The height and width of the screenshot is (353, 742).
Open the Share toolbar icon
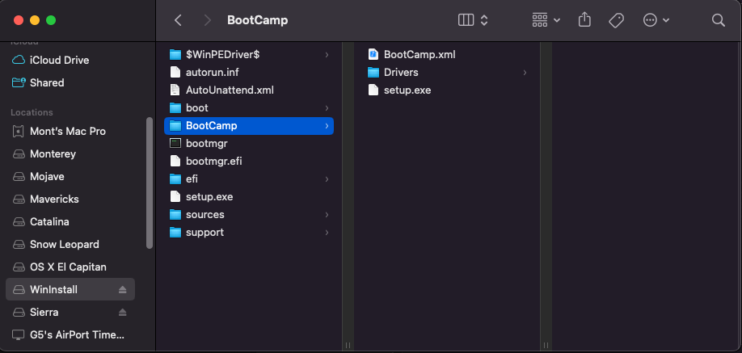(x=586, y=20)
